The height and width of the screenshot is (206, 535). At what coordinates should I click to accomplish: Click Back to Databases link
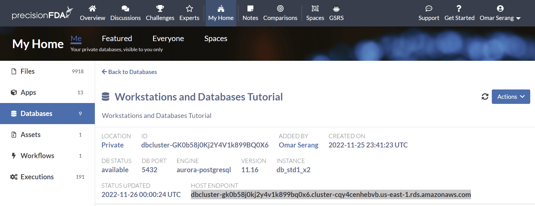pos(129,72)
